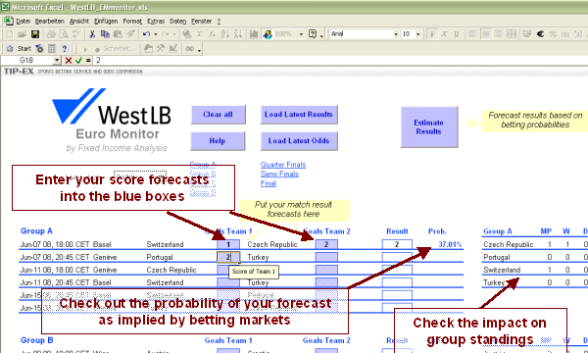
Task: Click the New workbook icon
Action: pos(9,34)
